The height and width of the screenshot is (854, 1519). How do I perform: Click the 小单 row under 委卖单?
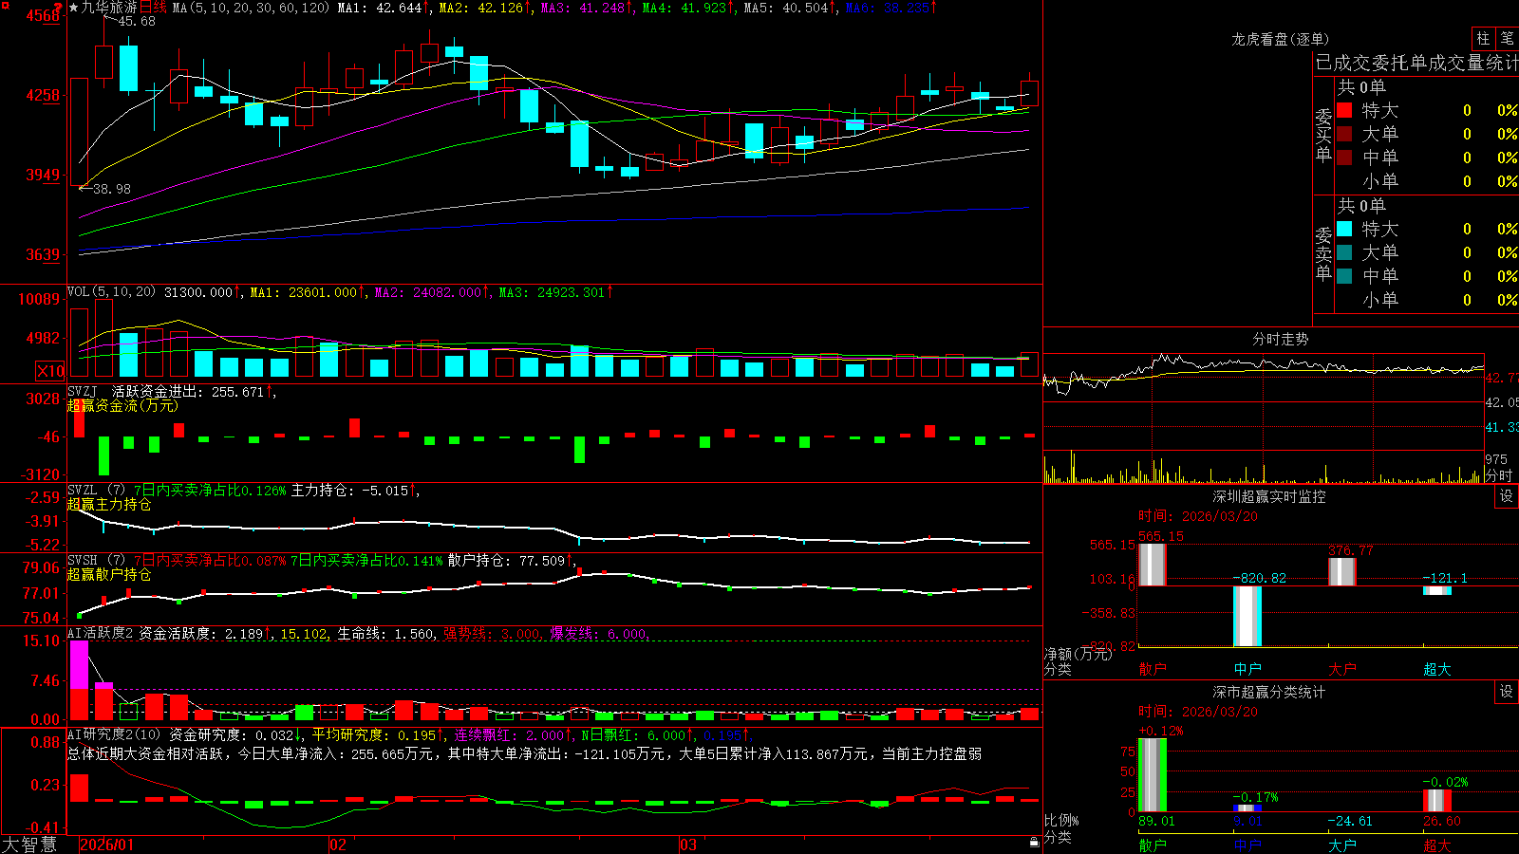(1426, 300)
